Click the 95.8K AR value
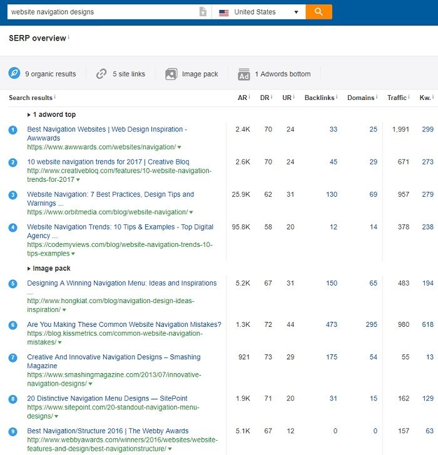Image resolution: width=438 pixels, height=455 pixels. pos(241,227)
